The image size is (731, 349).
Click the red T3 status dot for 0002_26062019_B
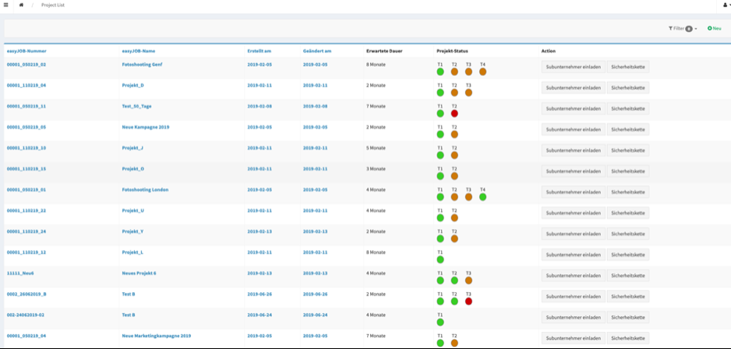point(468,301)
